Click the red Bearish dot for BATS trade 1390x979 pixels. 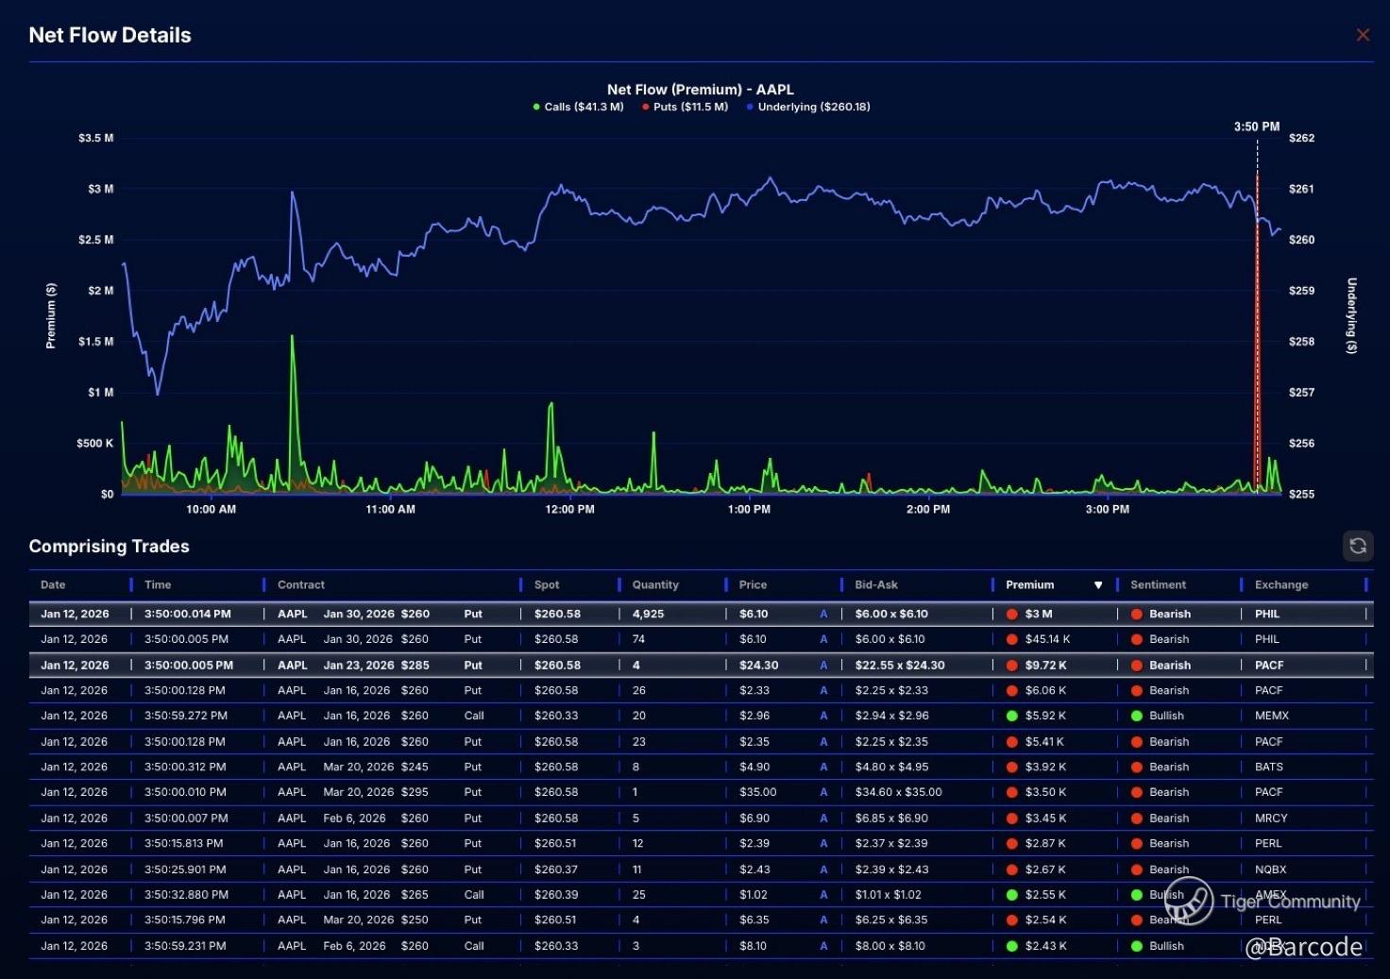point(1137,767)
